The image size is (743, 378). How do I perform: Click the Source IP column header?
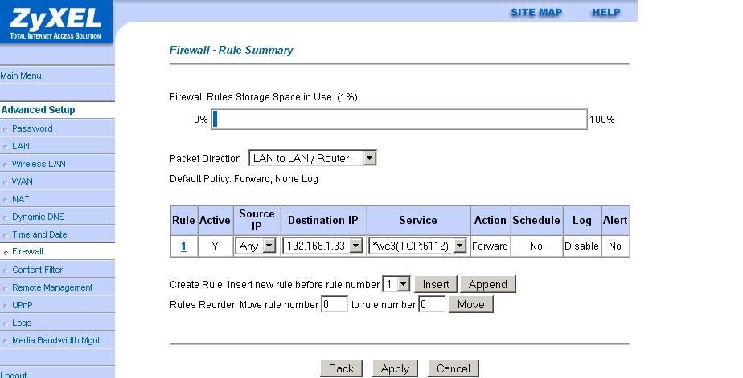[x=257, y=220]
